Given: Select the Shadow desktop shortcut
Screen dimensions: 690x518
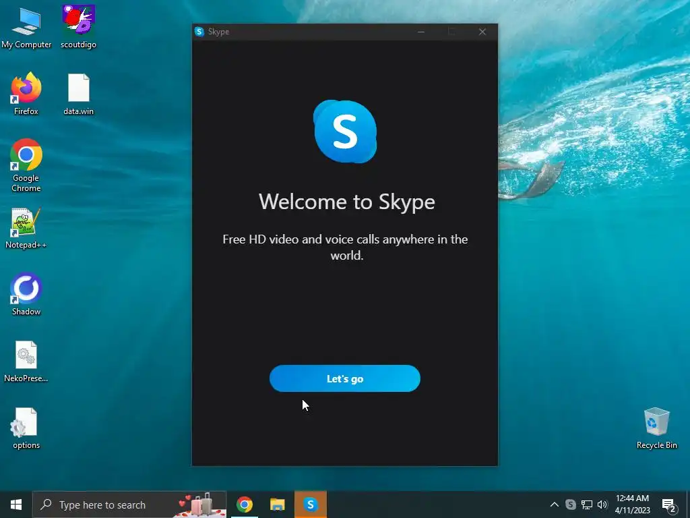Looking at the screenshot, I should pyautogui.click(x=26, y=295).
